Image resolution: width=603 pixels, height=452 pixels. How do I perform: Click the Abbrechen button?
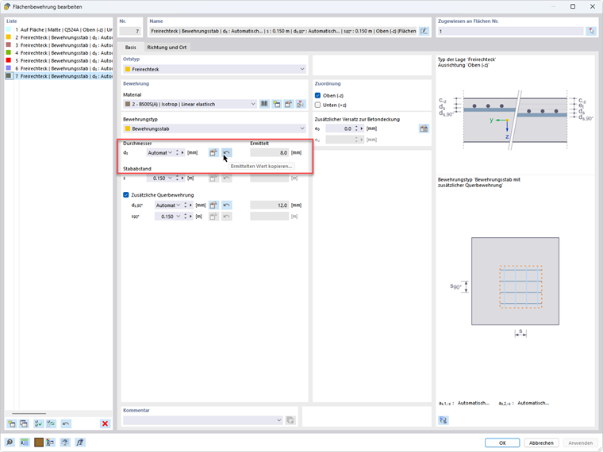[x=541, y=442]
